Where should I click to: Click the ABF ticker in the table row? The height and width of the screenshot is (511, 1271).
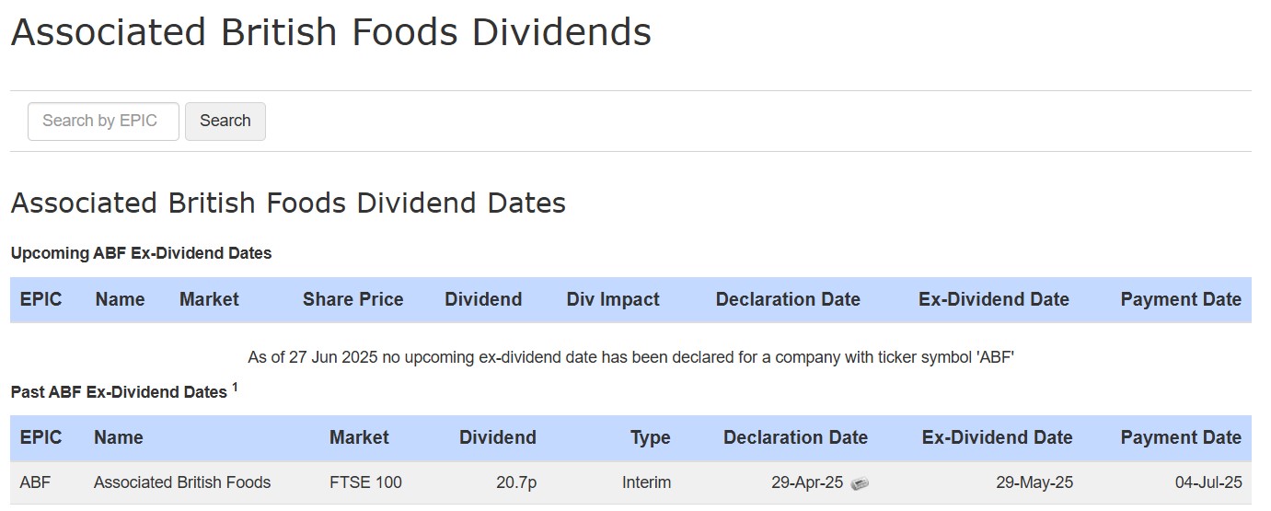point(35,482)
